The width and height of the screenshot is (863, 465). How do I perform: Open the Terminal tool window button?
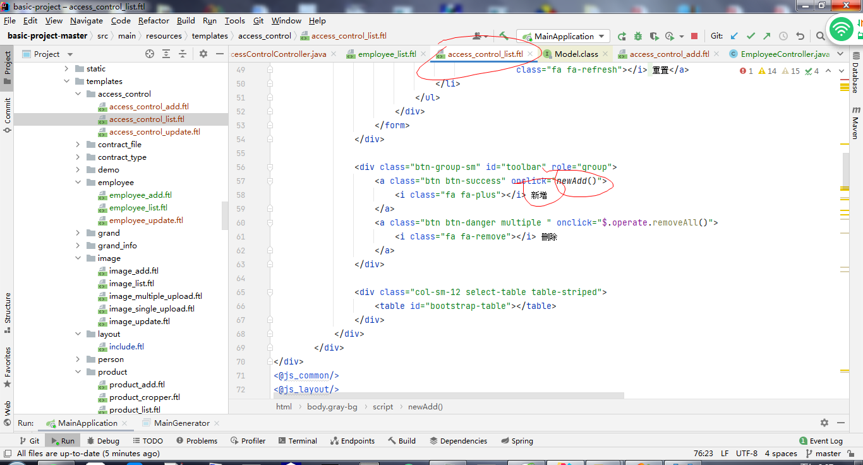click(298, 441)
